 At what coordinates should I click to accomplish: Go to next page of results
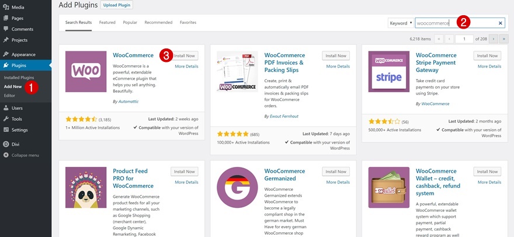[x=493, y=39]
